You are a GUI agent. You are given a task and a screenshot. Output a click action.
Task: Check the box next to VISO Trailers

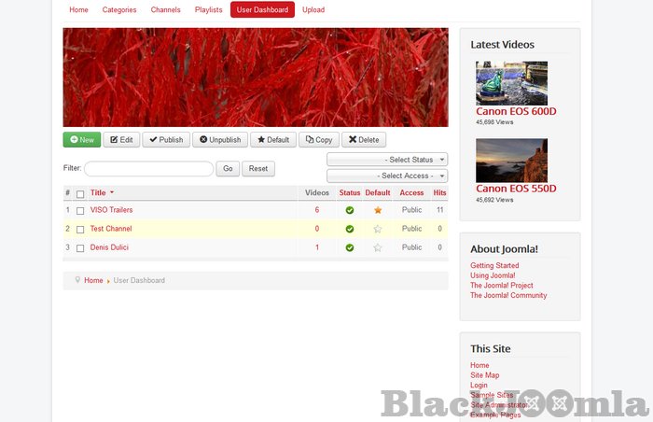(80, 211)
